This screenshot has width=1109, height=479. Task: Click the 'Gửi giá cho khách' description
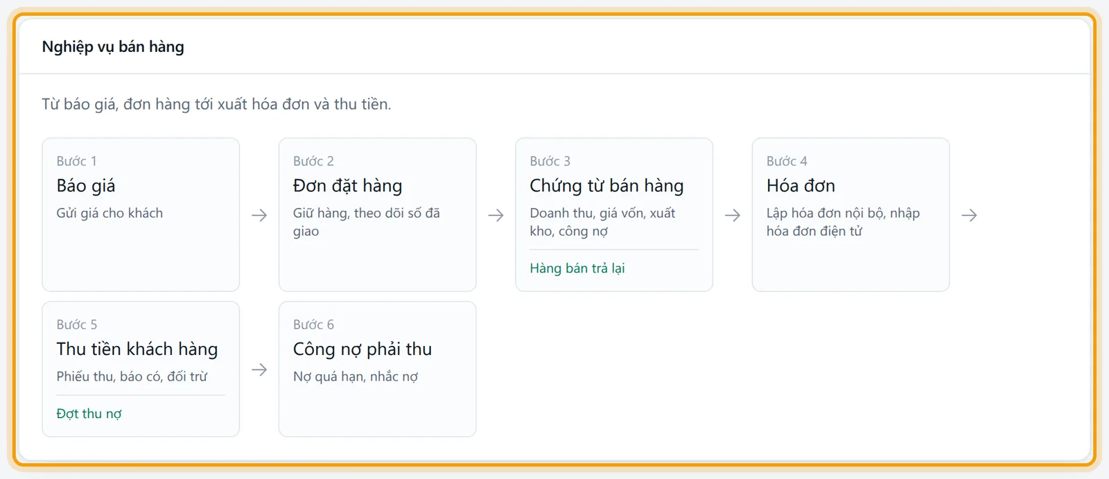[110, 213]
